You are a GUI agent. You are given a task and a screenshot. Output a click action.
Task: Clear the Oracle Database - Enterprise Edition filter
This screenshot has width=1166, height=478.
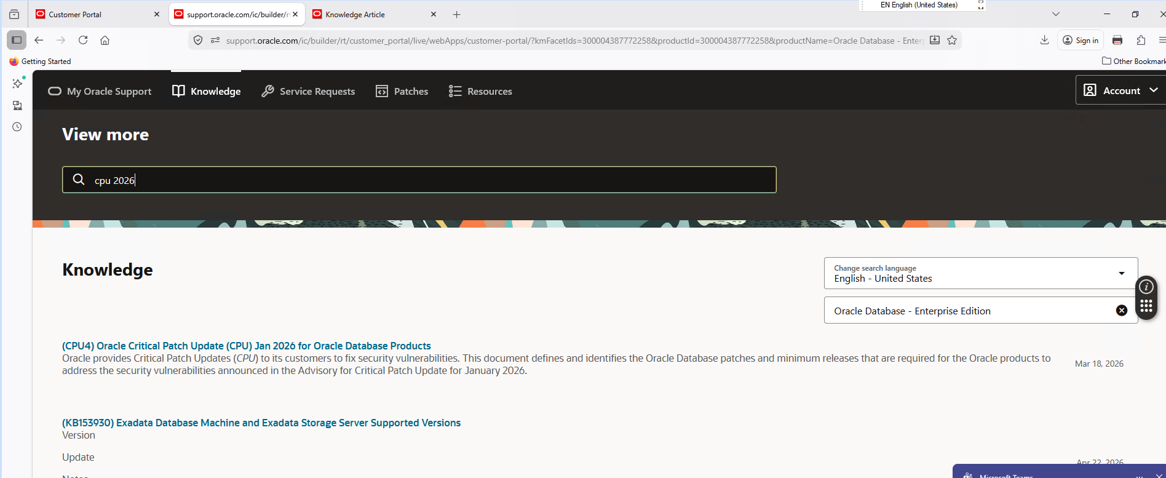[x=1122, y=311]
